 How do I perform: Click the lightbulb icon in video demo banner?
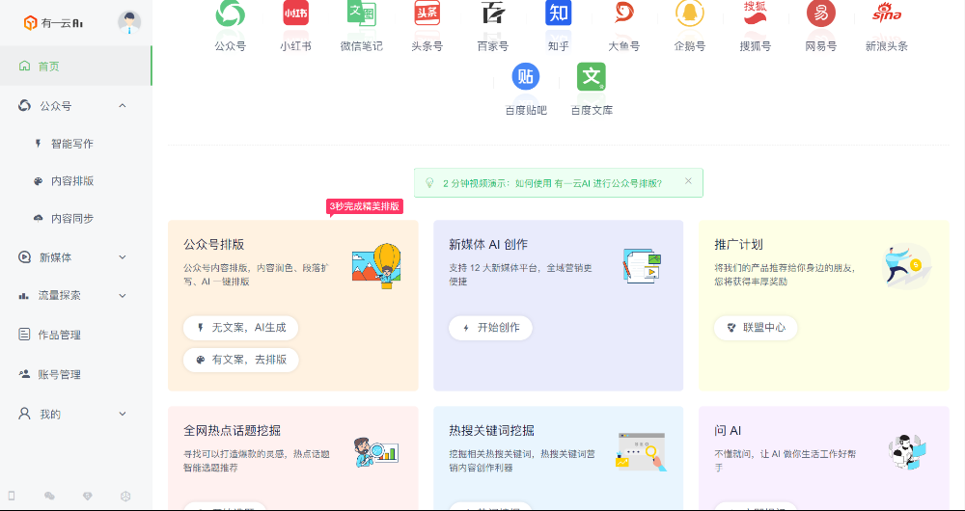tap(429, 182)
